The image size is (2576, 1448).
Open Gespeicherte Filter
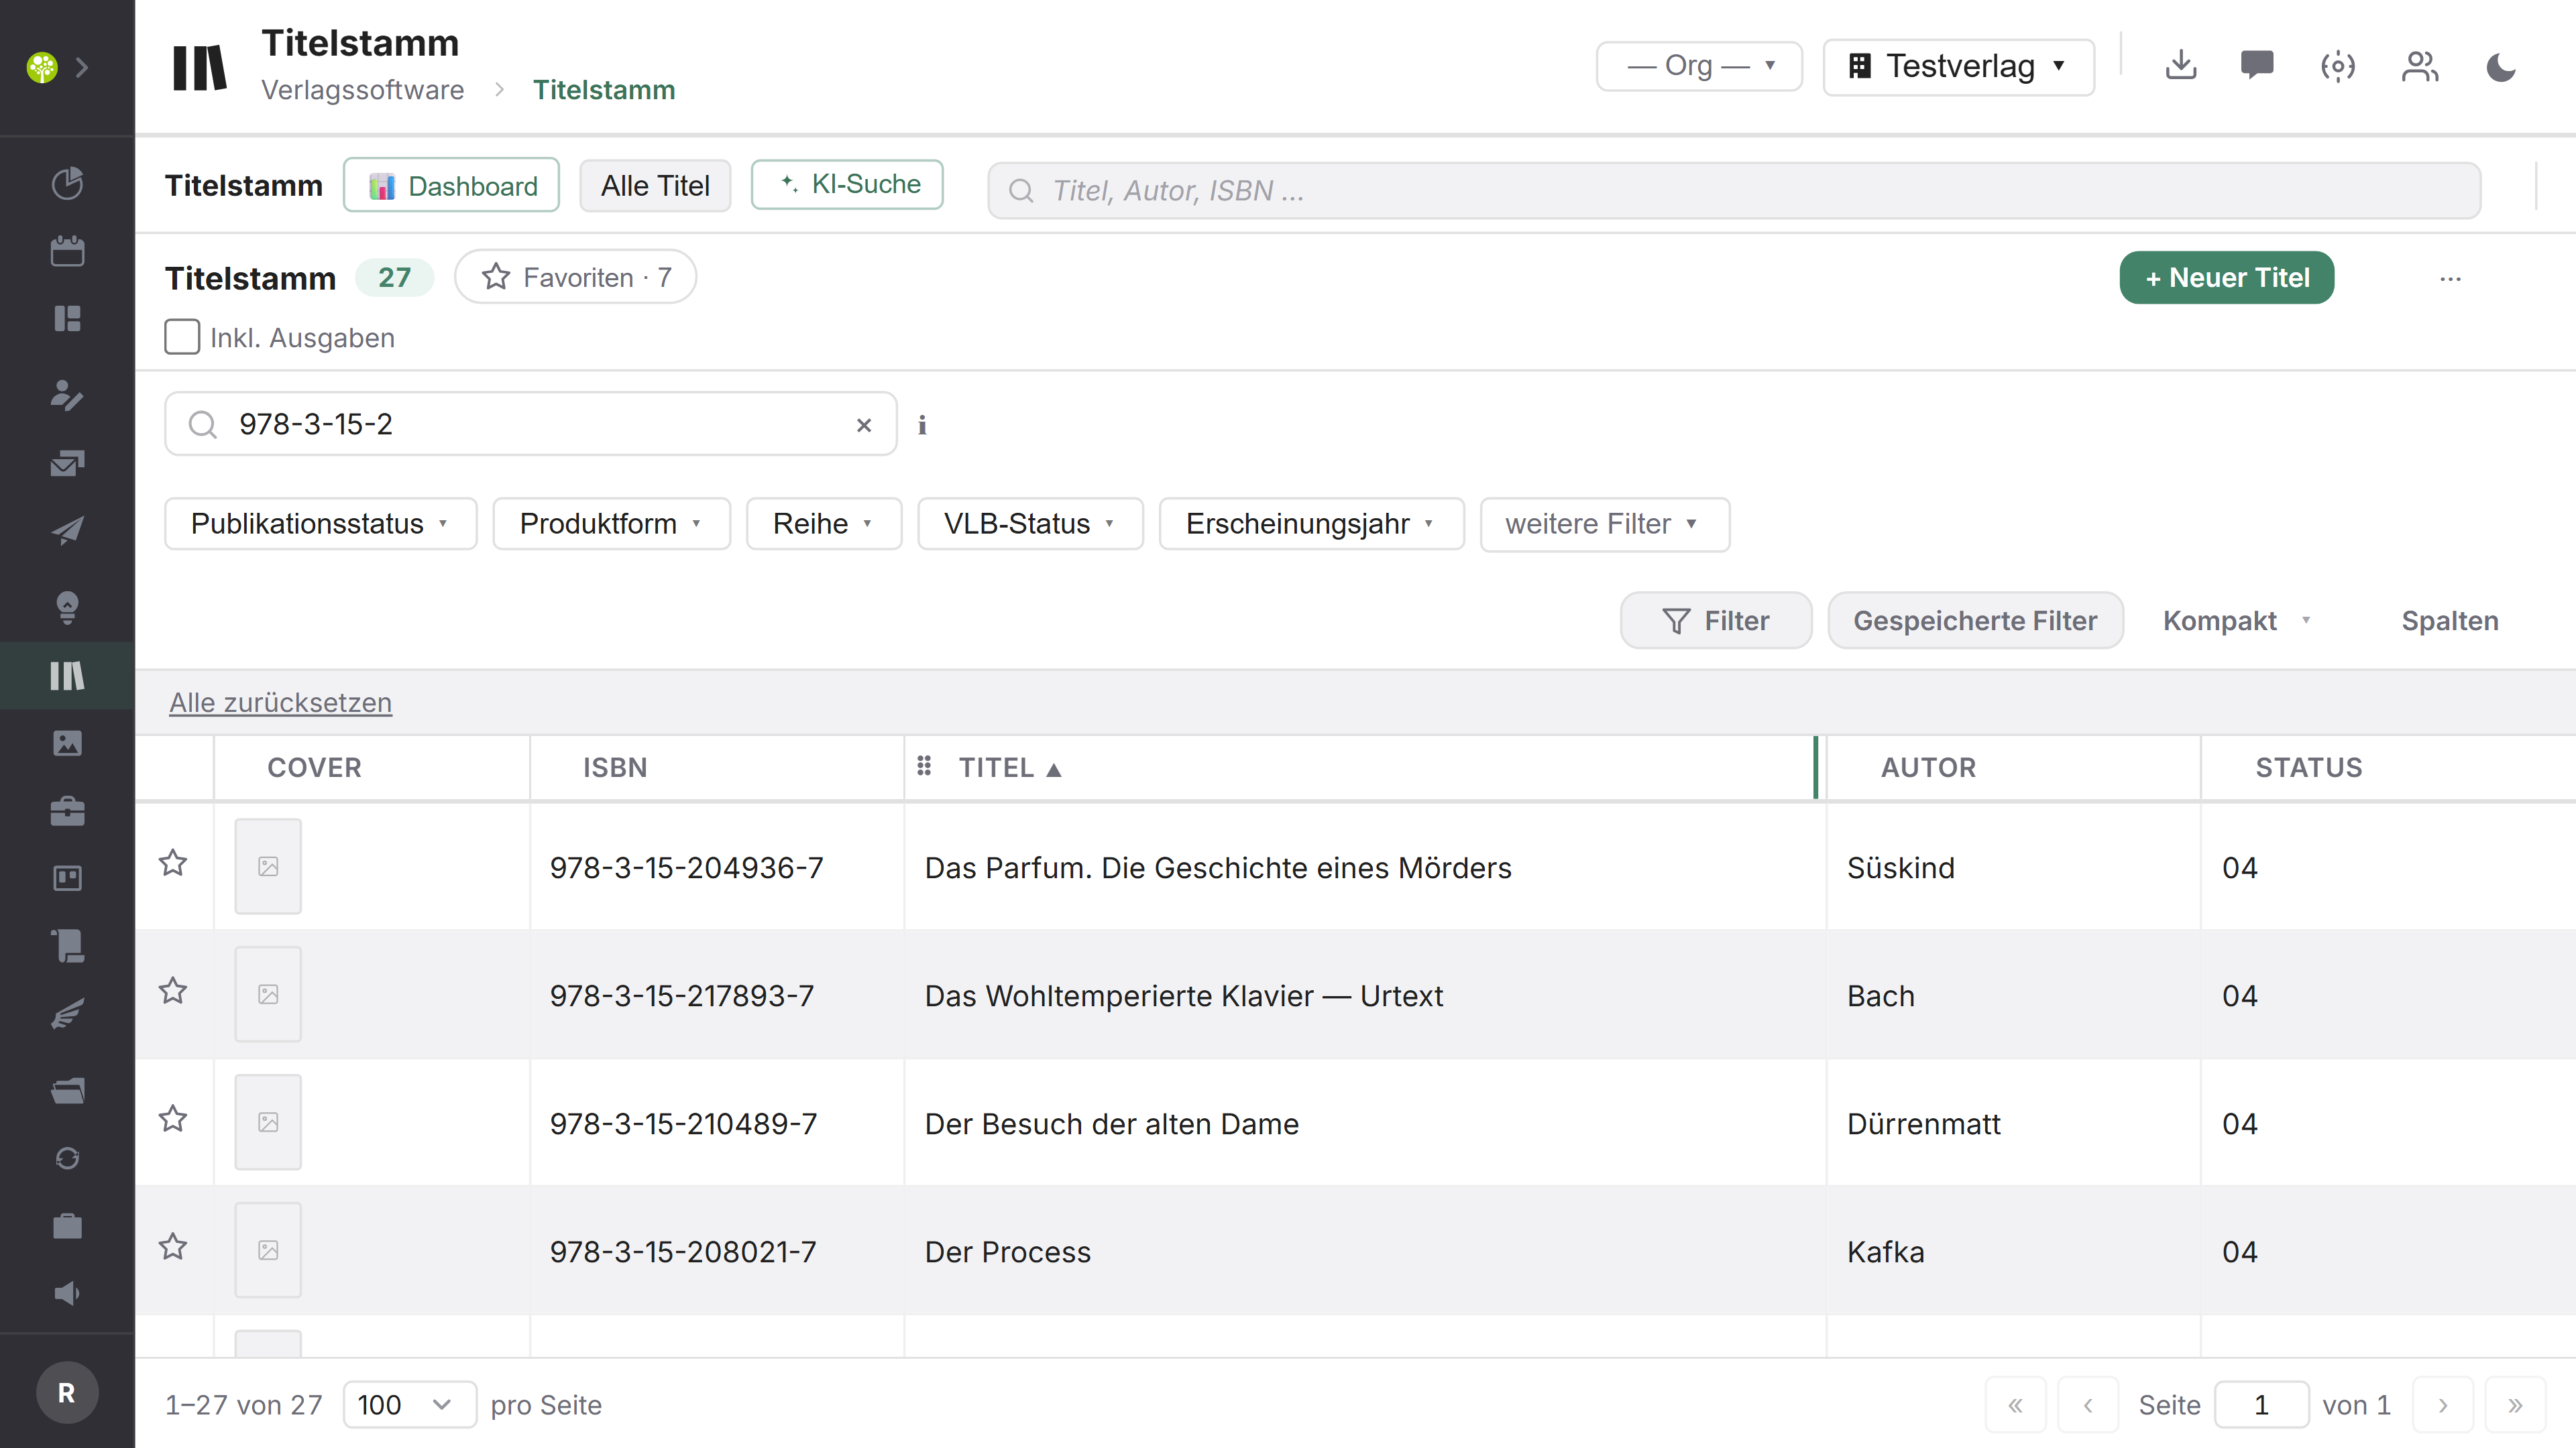pos(1975,621)
